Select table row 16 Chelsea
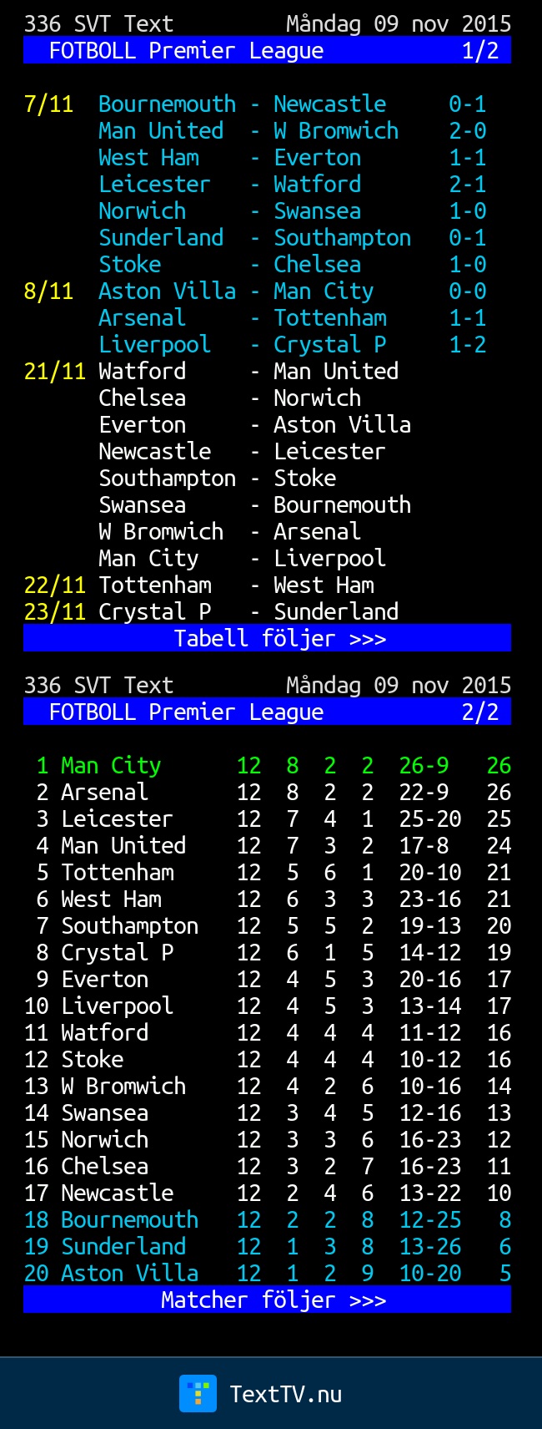Screen dimensions: 542x1429 tap(267, 1166)
